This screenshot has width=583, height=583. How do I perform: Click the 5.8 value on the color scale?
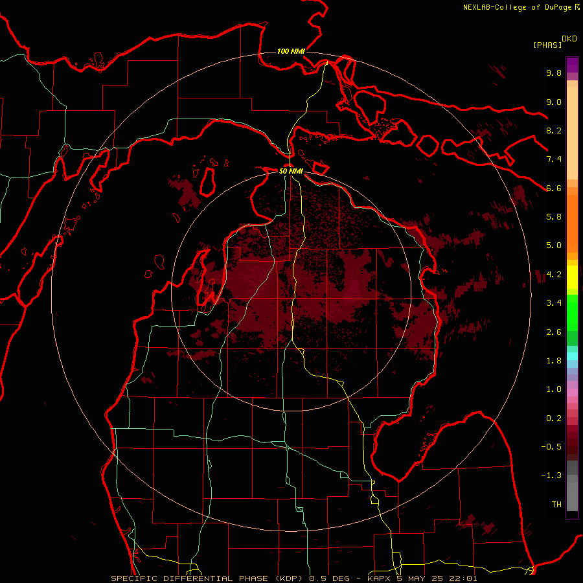[x=554, y=217]
